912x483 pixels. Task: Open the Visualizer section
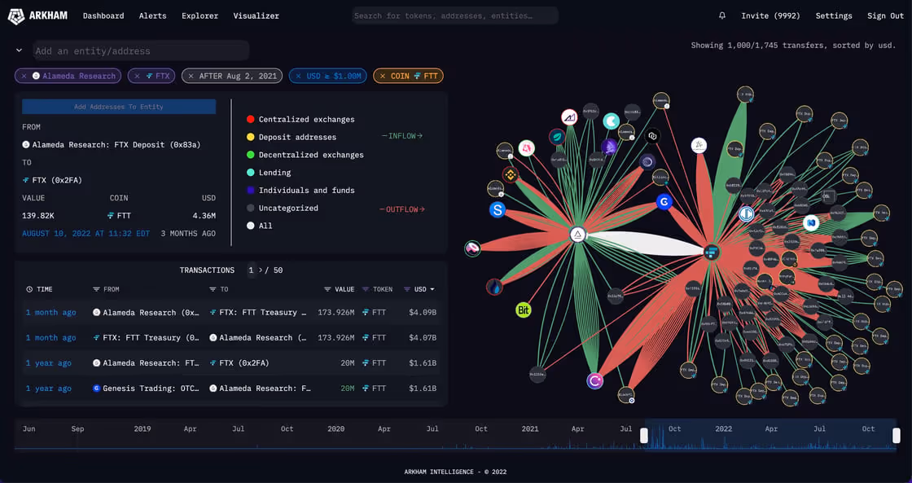[x=256, y=15]
